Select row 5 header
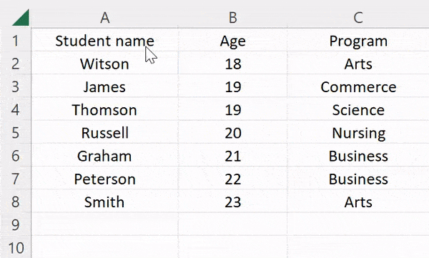This screenshot has width=429, height=258. point(16,133)
